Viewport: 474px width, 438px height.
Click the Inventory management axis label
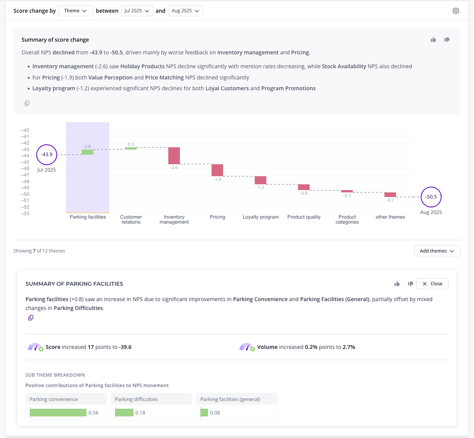pyautogui.click(x=174, y=219)
